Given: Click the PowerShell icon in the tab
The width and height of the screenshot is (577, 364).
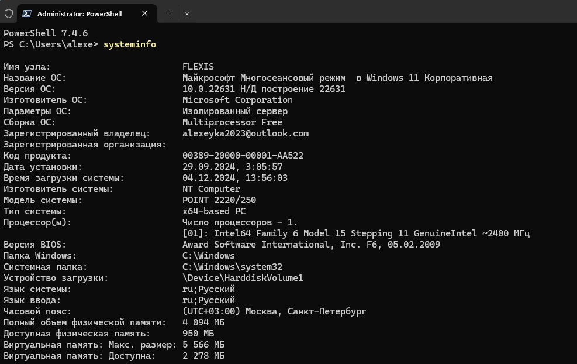Looking at the screenshot, I should coord(27,13).
